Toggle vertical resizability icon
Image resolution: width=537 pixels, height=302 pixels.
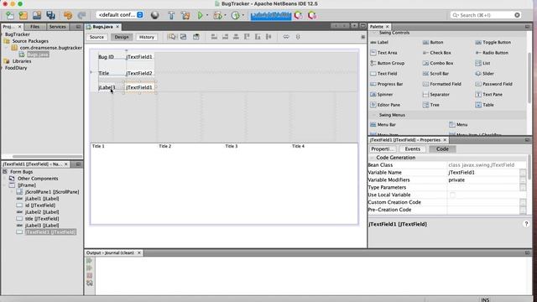click(298, 37)
